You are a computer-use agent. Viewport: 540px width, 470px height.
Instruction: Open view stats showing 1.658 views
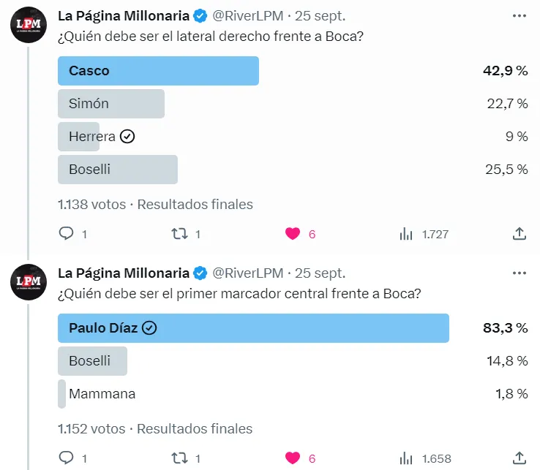tap(406, 458)
